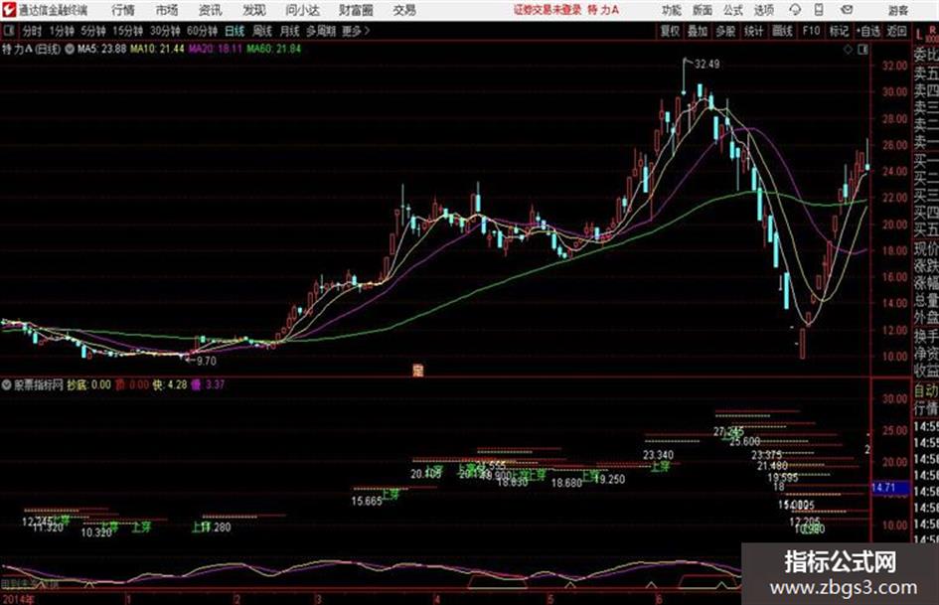
Task: Click the 32.49 high price label
Action: coord(707,65)
